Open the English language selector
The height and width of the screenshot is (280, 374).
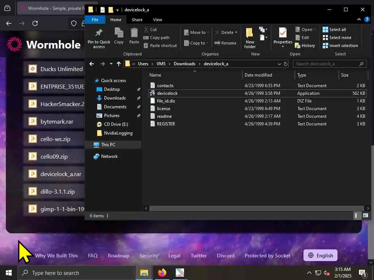click(x=320, y=256)
